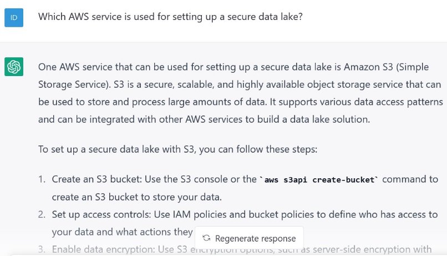
Task: Click the number 1 list marker
Action: (x=42, y=180)
